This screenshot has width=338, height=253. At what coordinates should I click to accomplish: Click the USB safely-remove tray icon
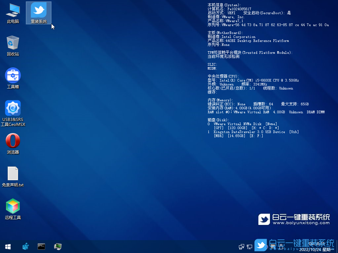coord(281,247)
